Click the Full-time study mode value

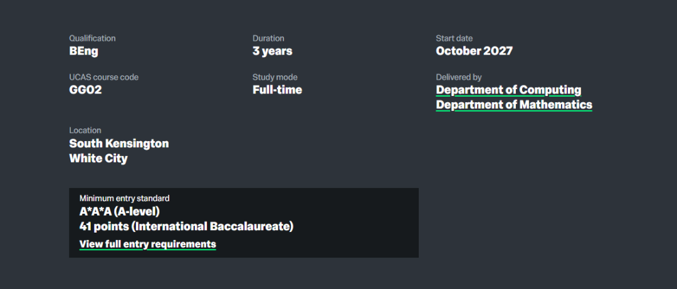[277, 90]
